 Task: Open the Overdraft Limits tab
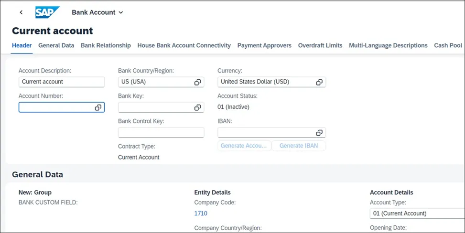click(x=320, y=45)
